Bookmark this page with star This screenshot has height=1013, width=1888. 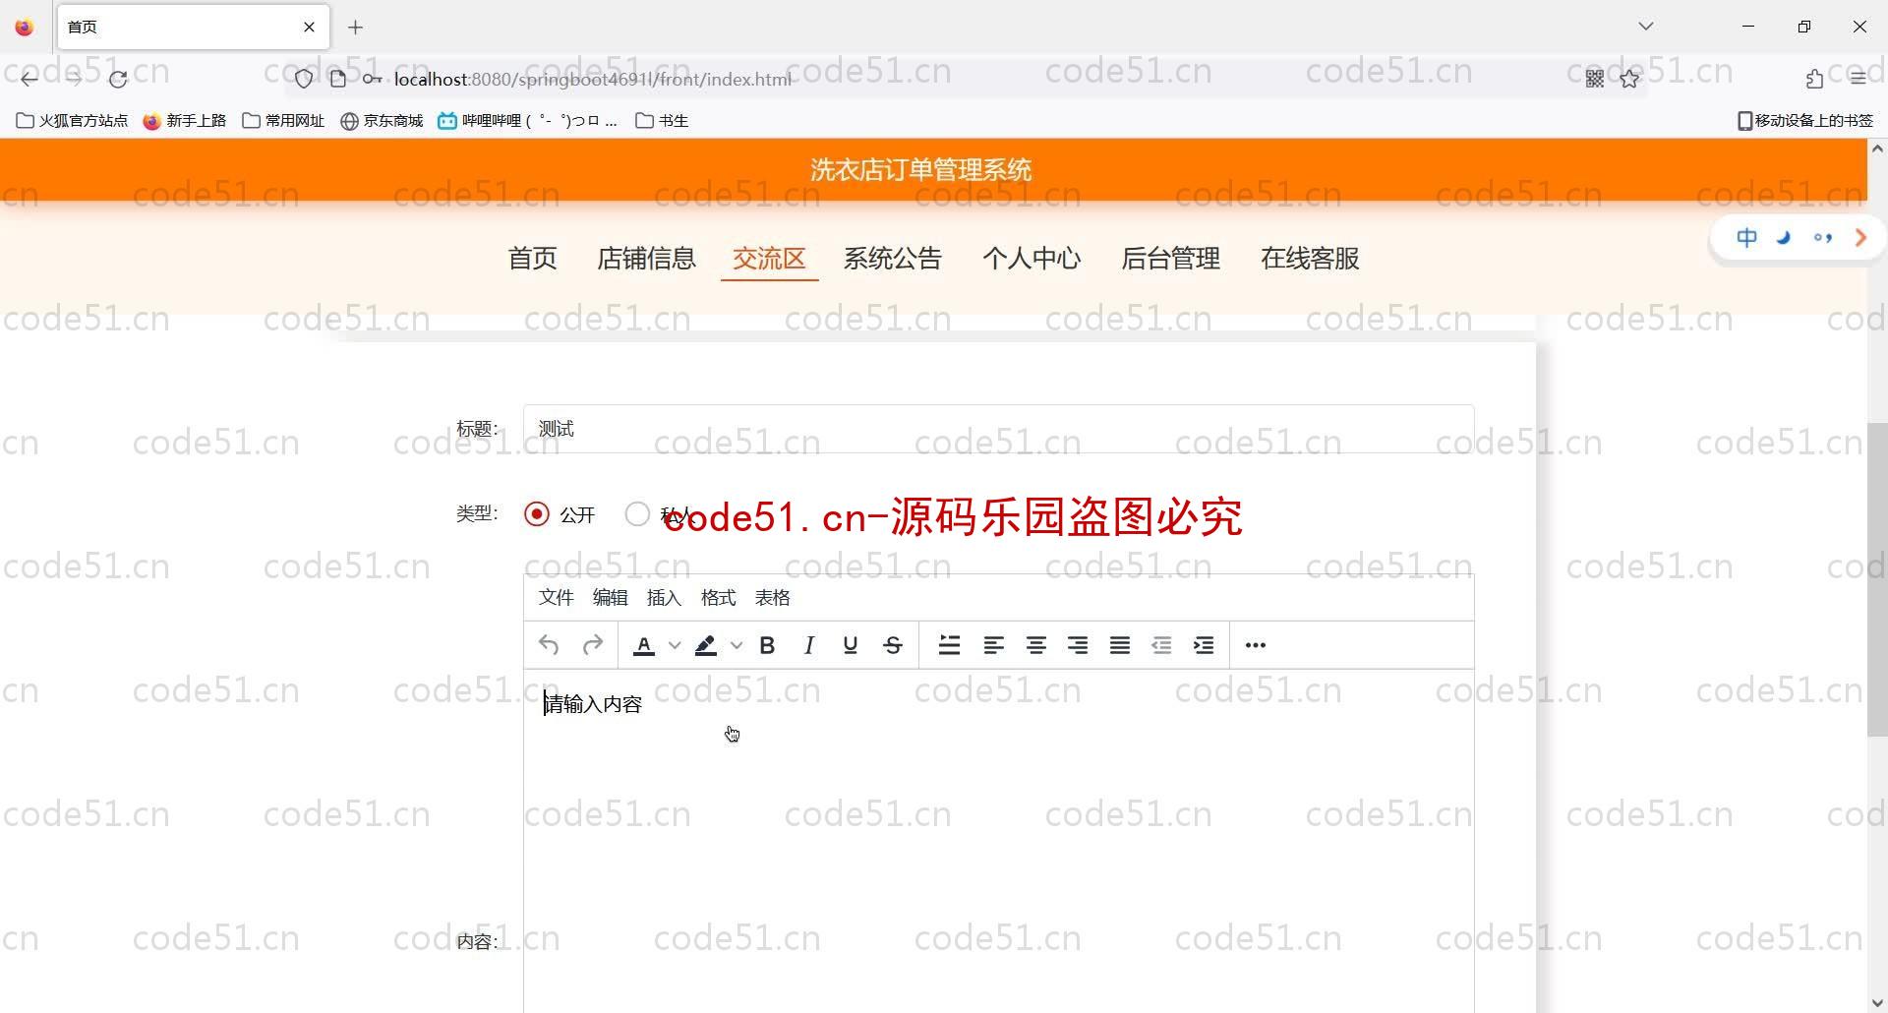point(1629,79)
